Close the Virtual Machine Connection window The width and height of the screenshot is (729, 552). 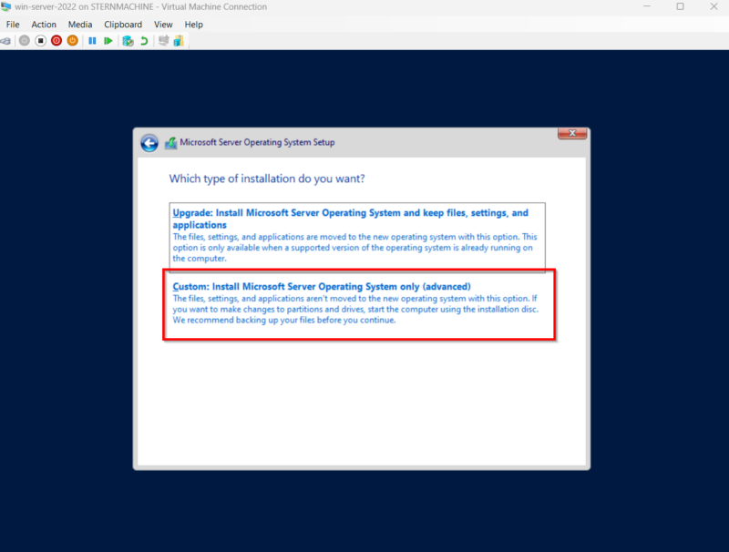[x=714, y=6]
